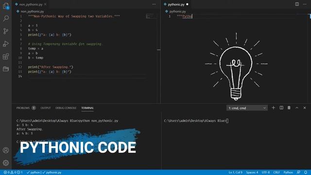
Task: Click 'Ln 1, Col 9' cursor position indicator
Action: 235,173
